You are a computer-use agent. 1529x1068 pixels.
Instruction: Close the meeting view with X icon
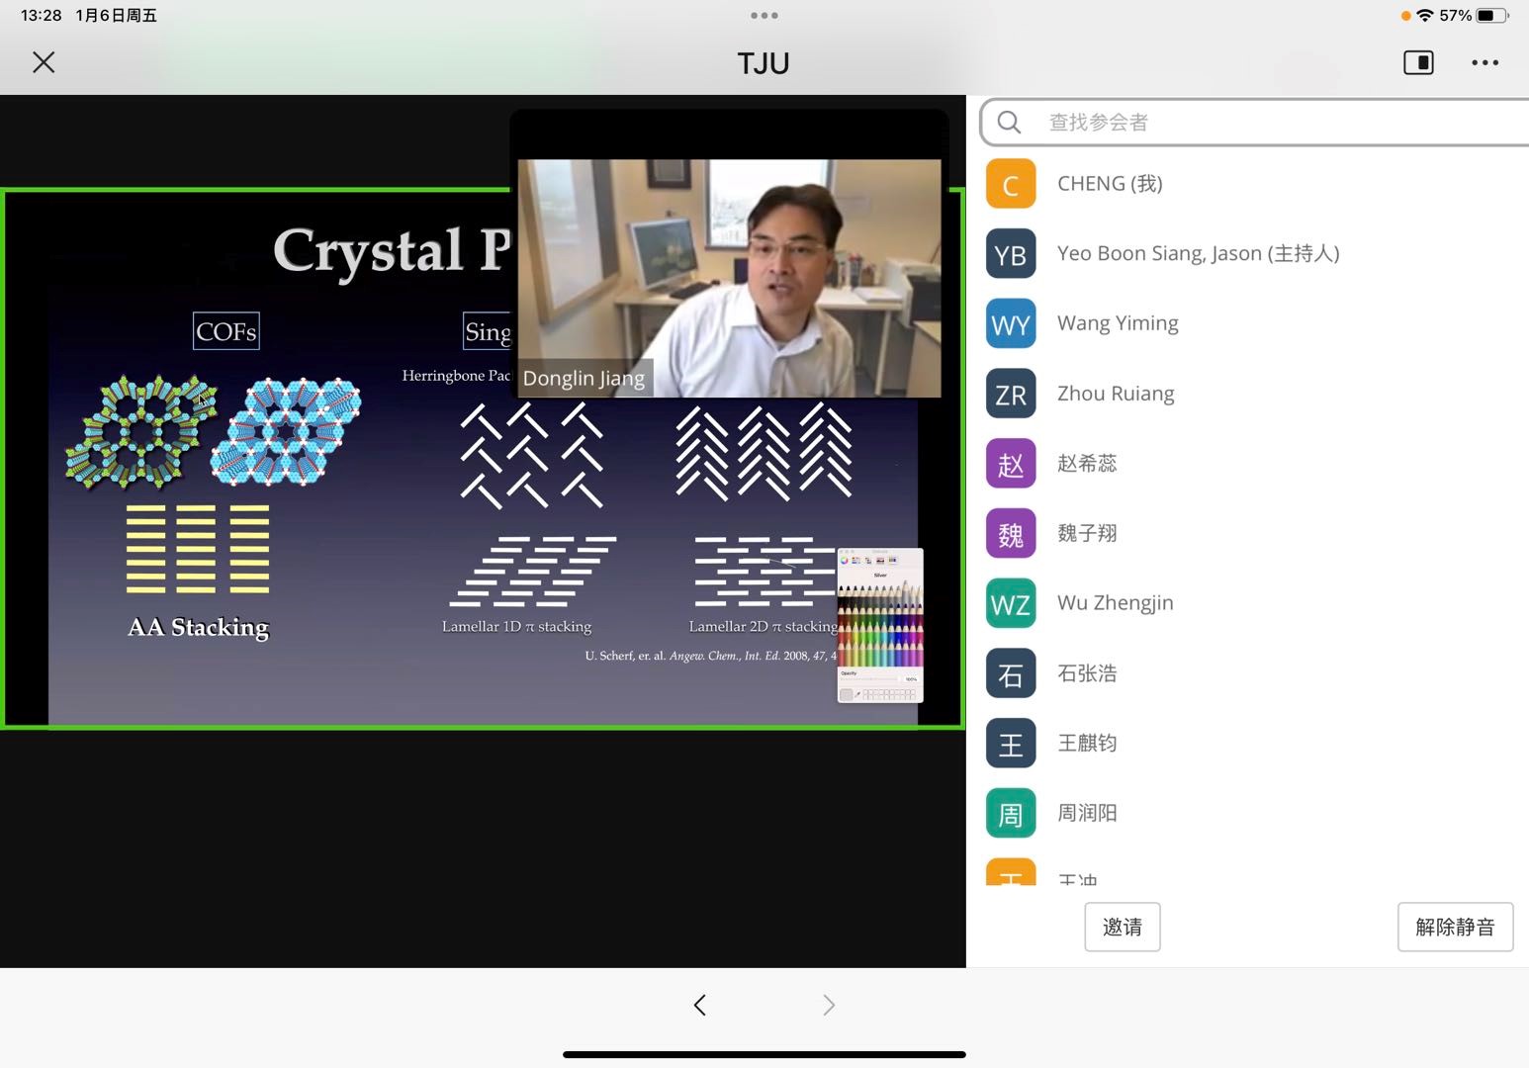point(44,62)
